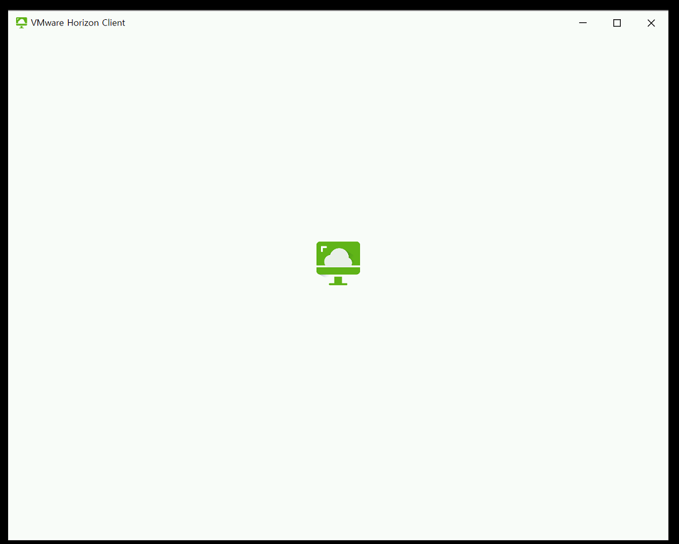679x544 pixels.
Task: Minimize the VMware Horizon Client window
Action: [x=583, y=23]
